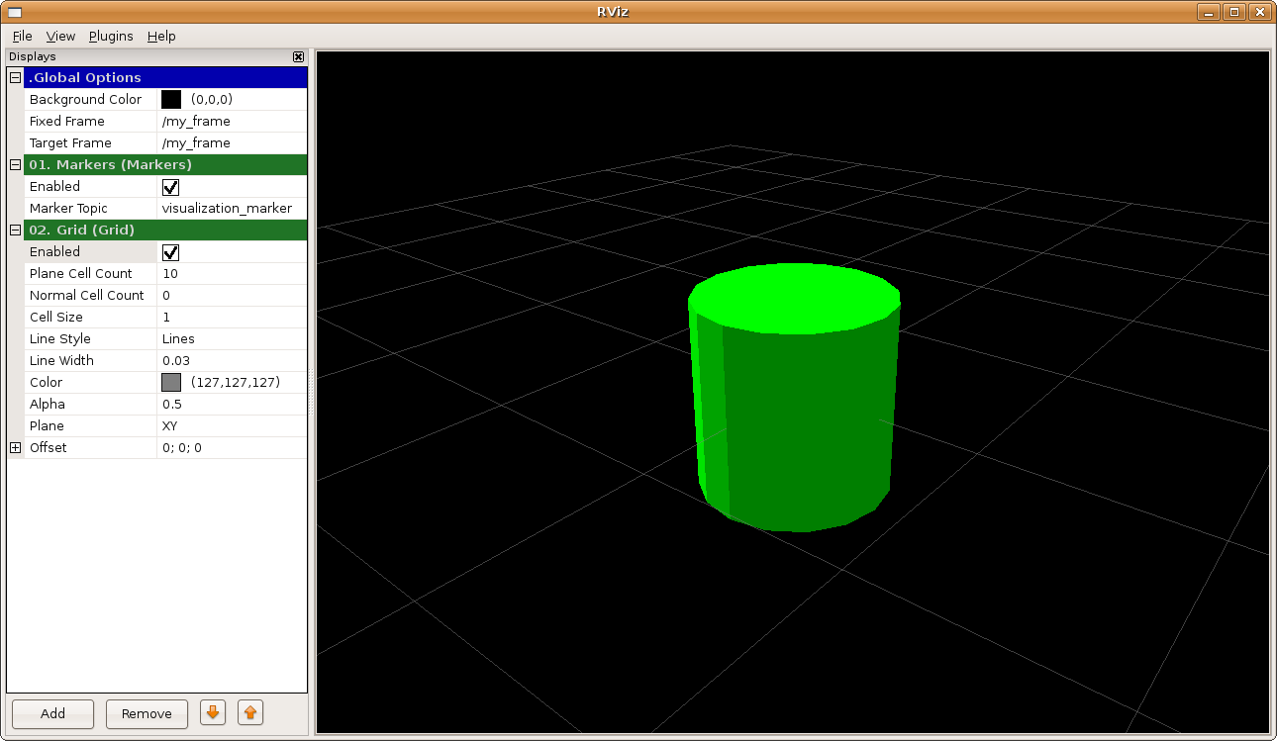Disable the Markers display checkbox
1277x741 pixels.
(x=170, y=187)
